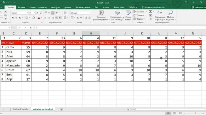Viewport: 206px width, 115px height.
Task: Select the Format Painter brush
Action: point(5,19)
